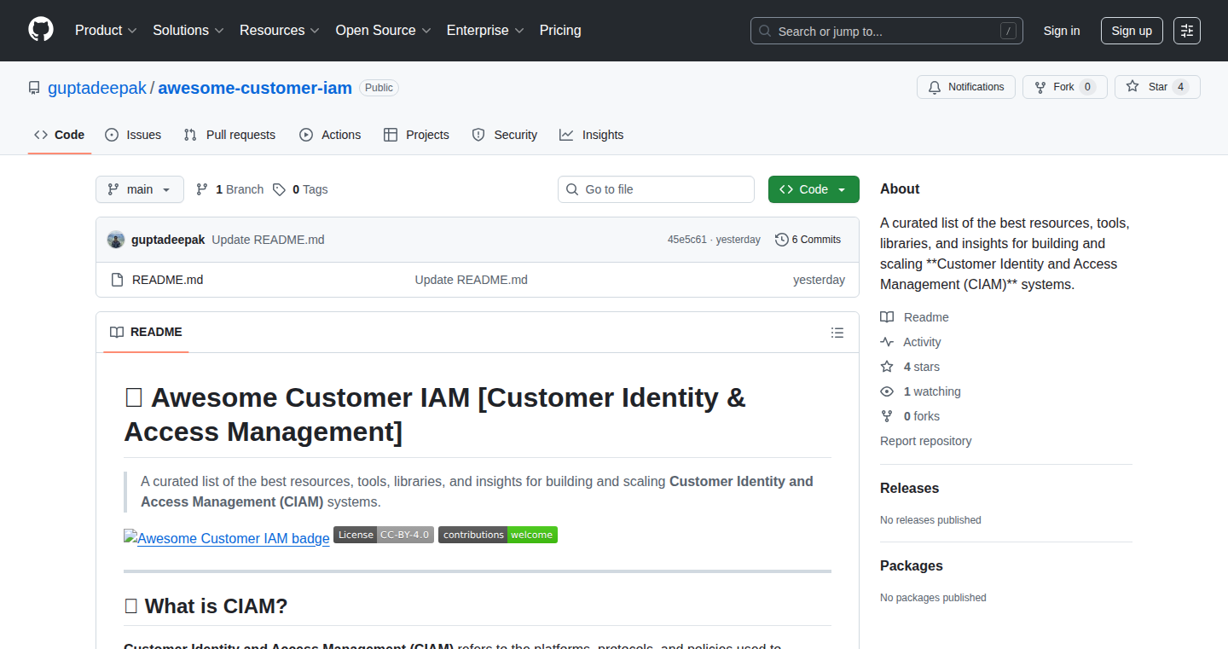Click the Awesome Customer IAM badge image
Screen dimensions: 1228x649
(227, 538)
